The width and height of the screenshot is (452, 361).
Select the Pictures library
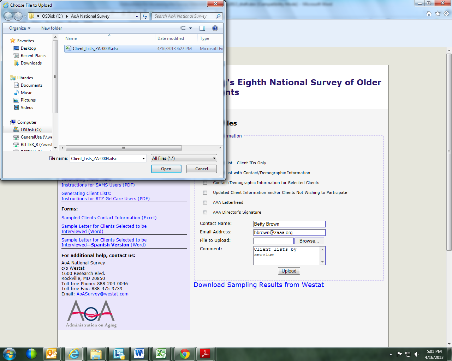tap(28, 100)
